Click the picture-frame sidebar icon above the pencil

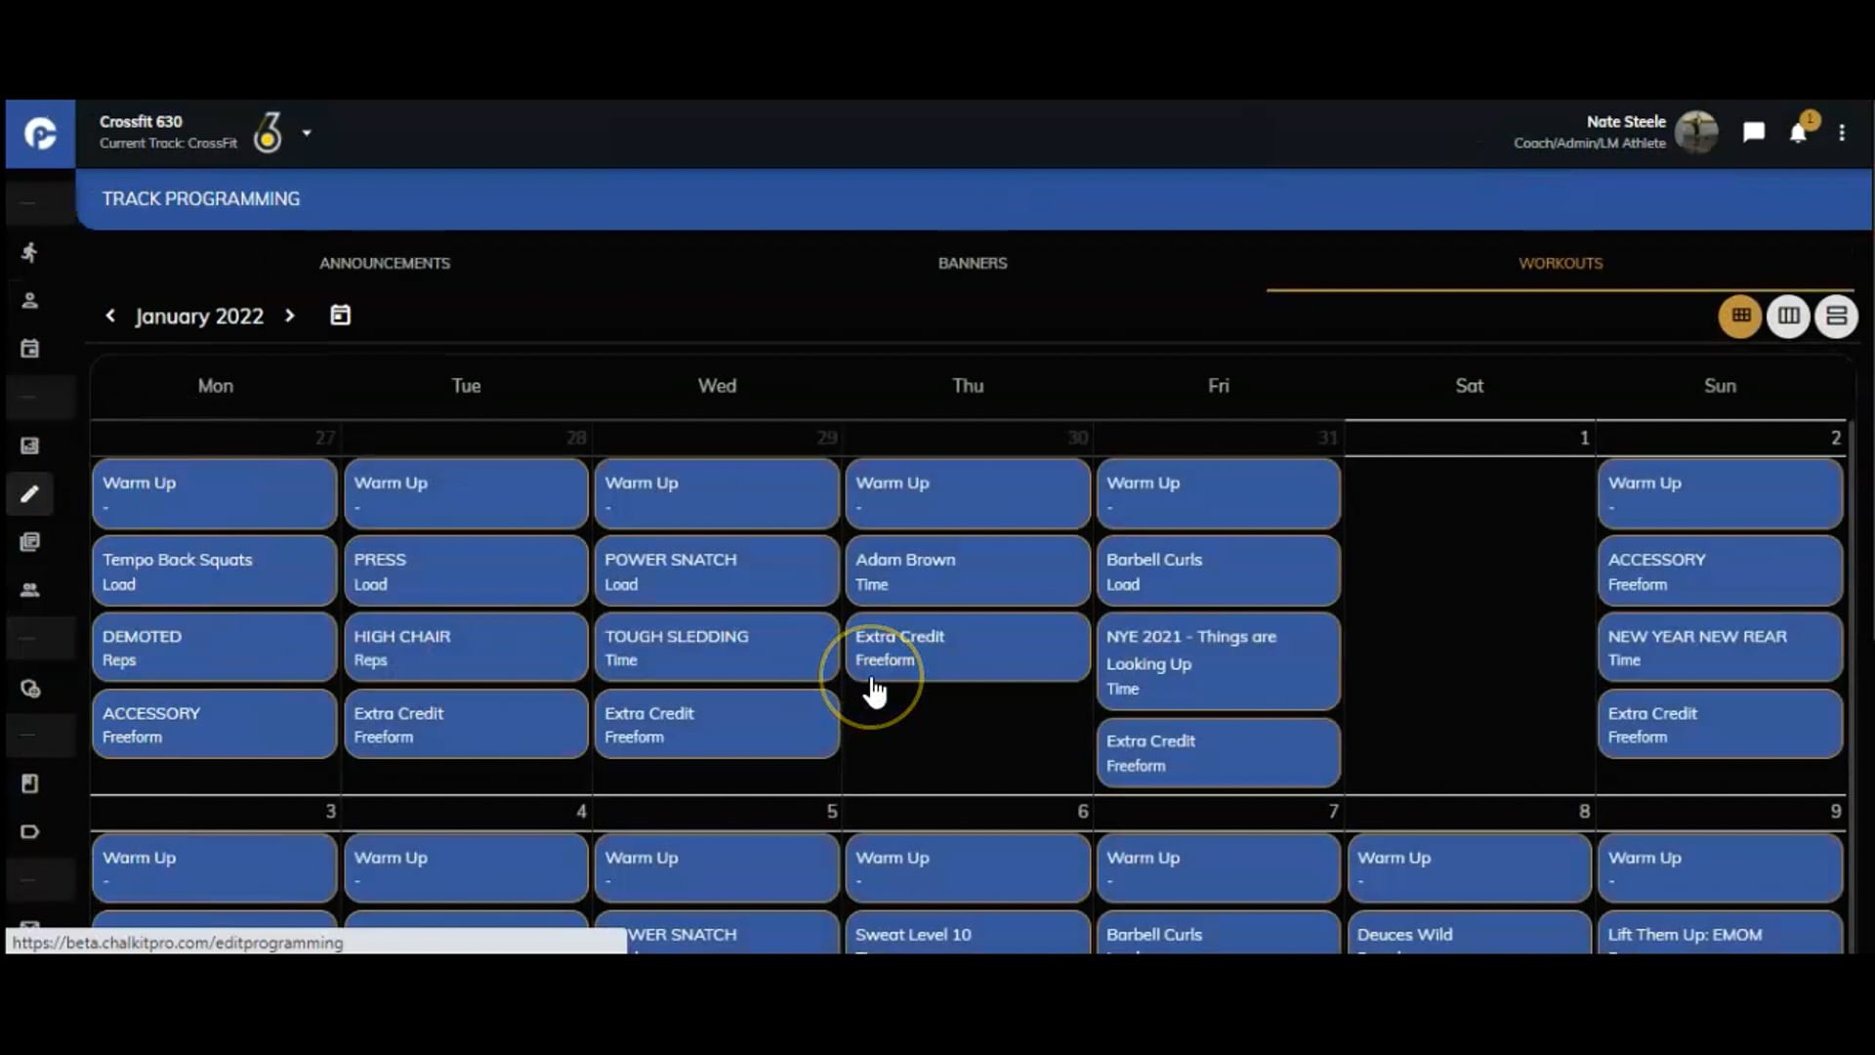(x=29, y=445)
